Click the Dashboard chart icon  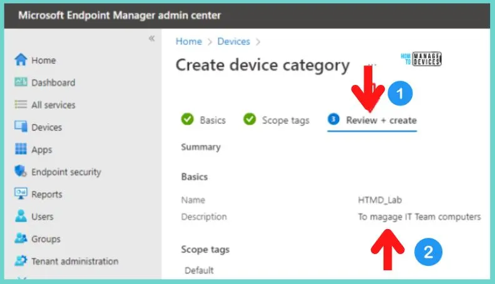[21, 82]
